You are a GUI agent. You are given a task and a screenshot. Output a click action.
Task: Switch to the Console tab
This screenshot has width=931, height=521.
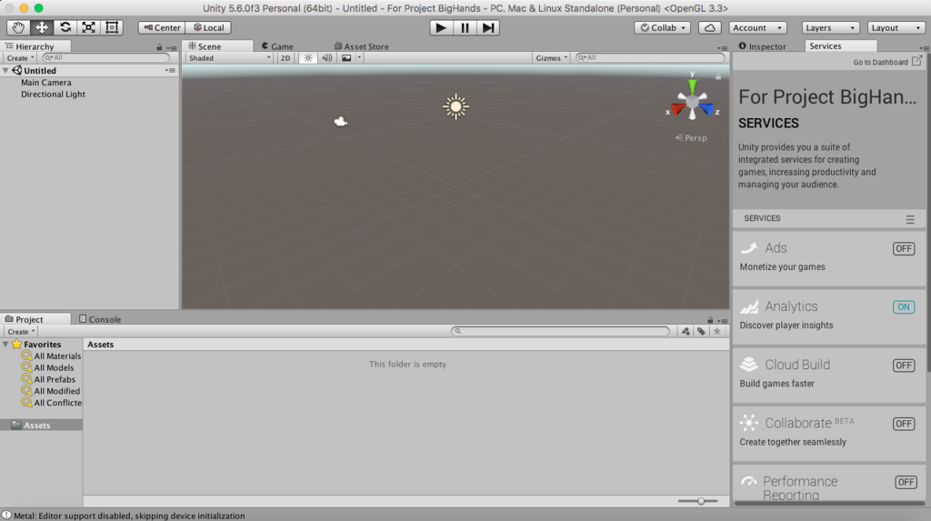100,319
